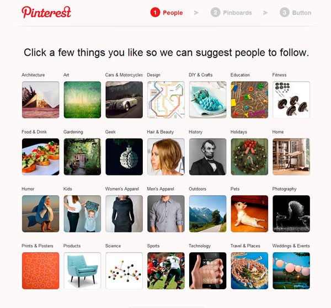This screenshot has height=308, width=331.
Task: Choose the Design subway map thumbnail
Action: (166, 100)
